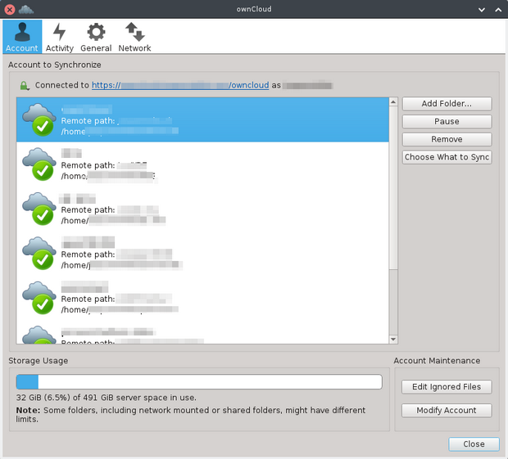Click the Add Folder... button

(x=447, y=104)
